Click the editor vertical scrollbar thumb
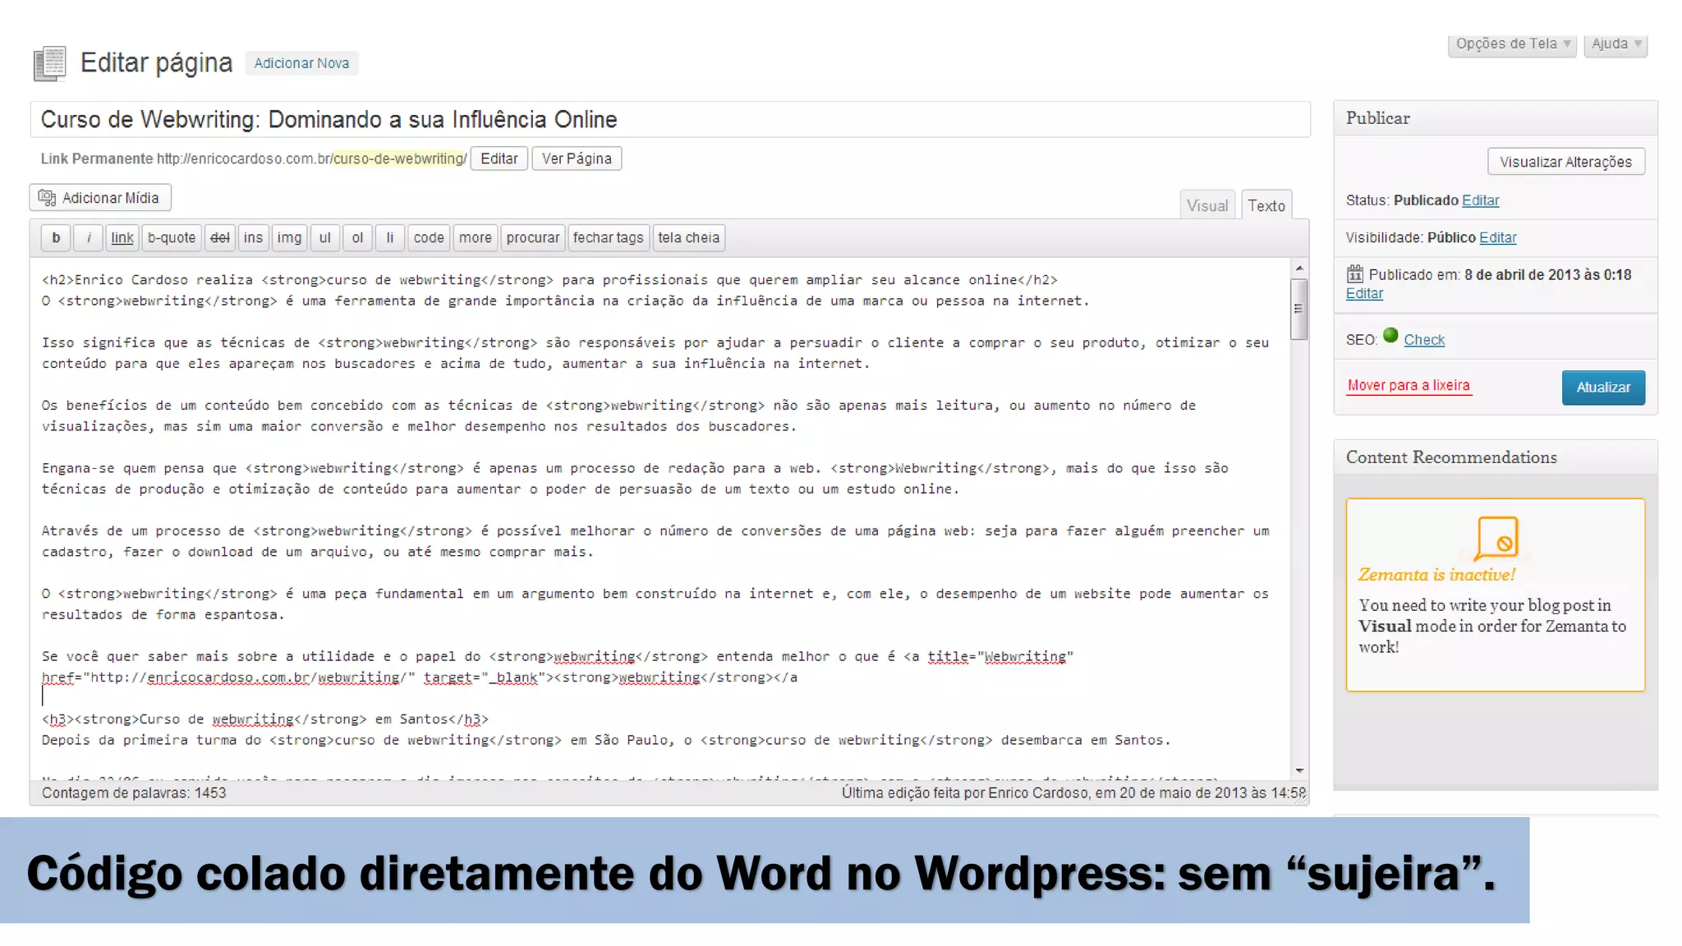Viewport: 1682px width, 946px height. coord(1299,309)
